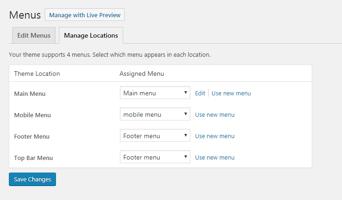
Task: Click the Assigned Menu column header
Action: click(141, 73)
